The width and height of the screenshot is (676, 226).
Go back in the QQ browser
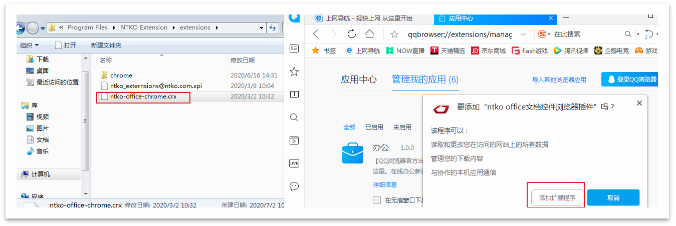pos(315,34)
